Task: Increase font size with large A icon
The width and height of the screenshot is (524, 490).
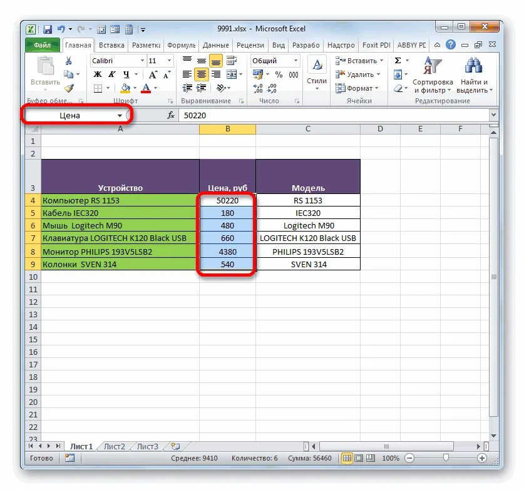Action: 153,74
